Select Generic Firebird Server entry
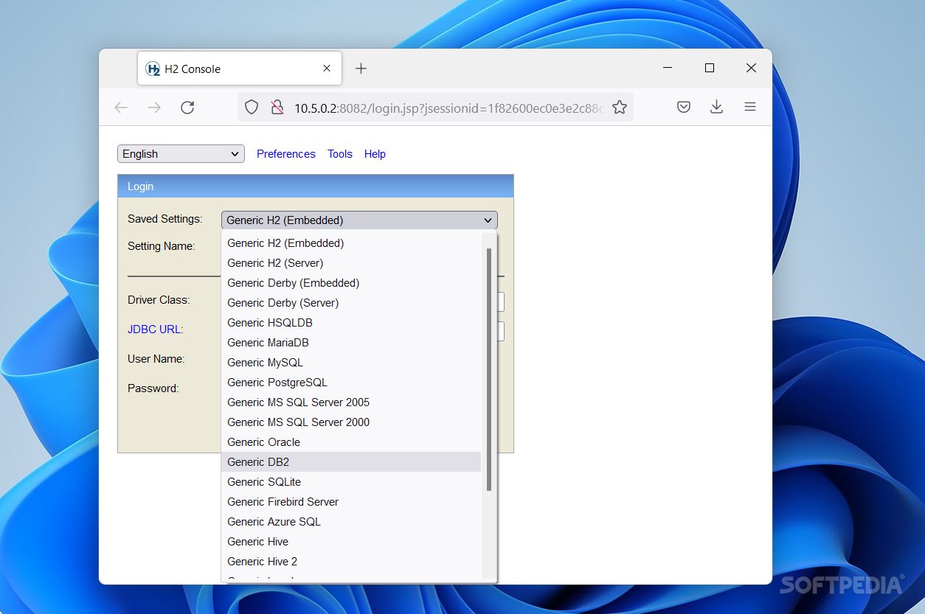The image size is (925, 614). pos(351,502)
